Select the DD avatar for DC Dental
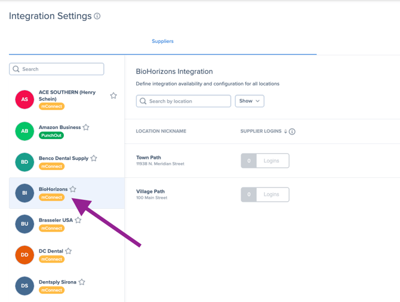 [x=24, y=255]
